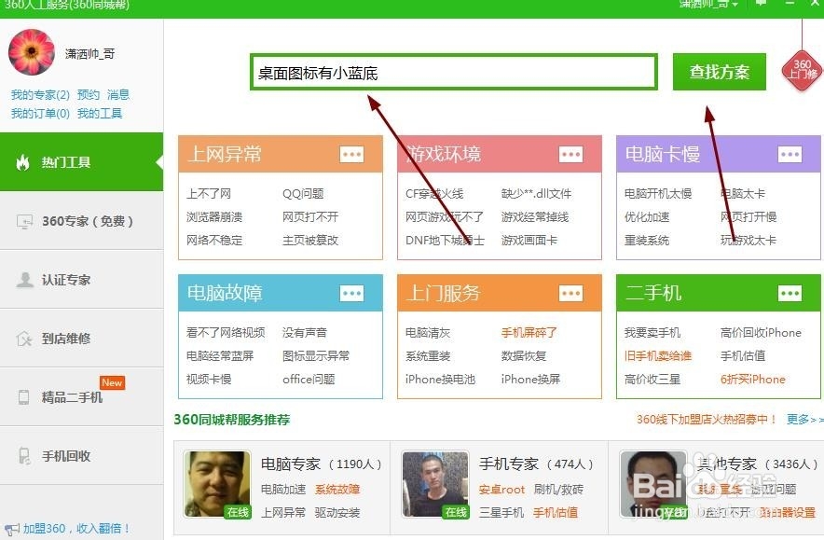Image resolution: width=824 pixels, height=540 pixels.
Task: Open the 游戏环境 more options icon
Action: pyautogui.click(x=570, y=155)
